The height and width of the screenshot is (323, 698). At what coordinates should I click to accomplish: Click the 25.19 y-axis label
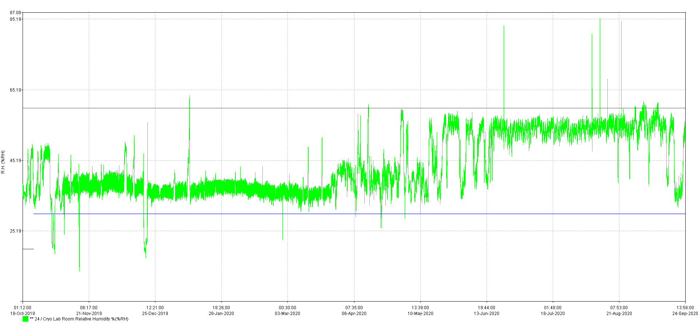tap(16, 231)
